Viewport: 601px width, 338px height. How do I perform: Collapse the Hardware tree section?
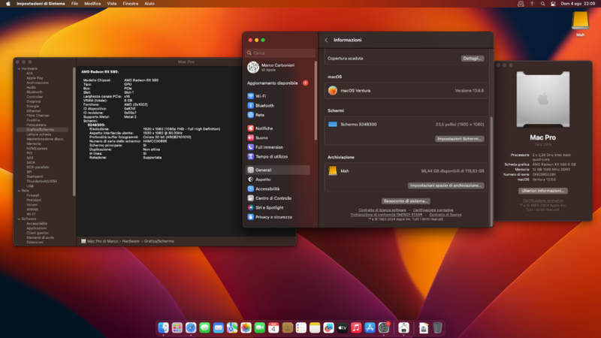(17, 68)
